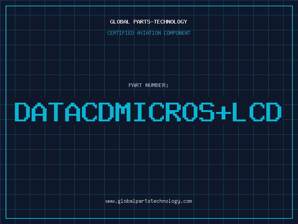Select the part number DATACDMICROS+LCD

[148, 112]
